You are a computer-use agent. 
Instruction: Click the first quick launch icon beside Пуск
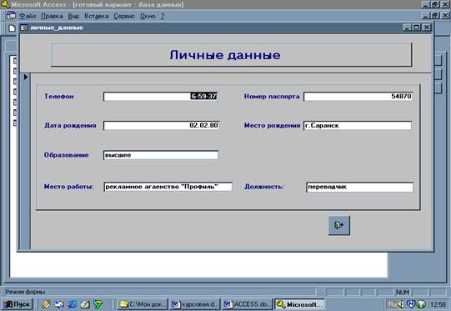(47, 304)
